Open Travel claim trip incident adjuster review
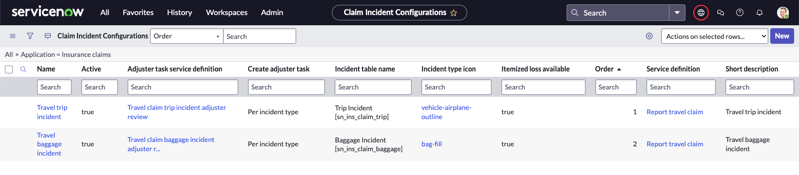 click(x=177, y=112)
